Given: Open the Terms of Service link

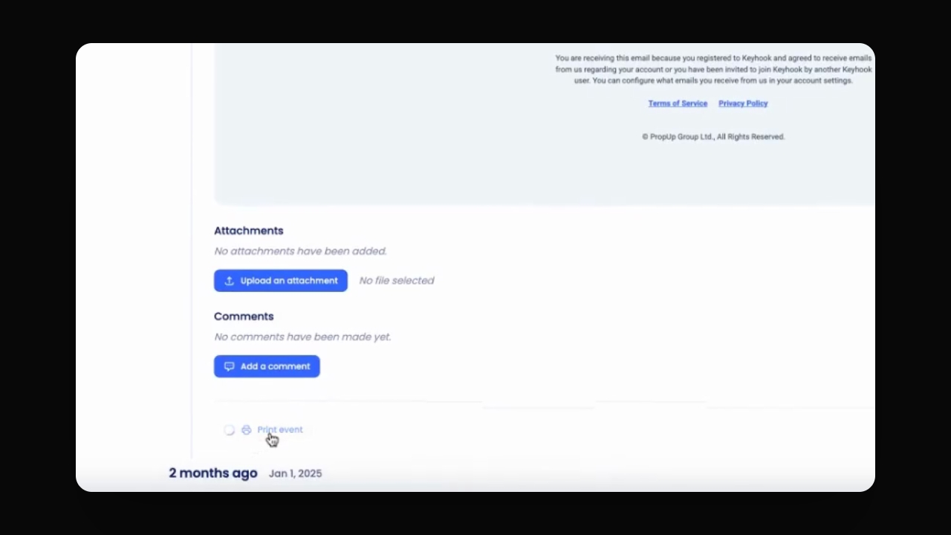Looking at the screenshot, I should click(x=678, y=103).
